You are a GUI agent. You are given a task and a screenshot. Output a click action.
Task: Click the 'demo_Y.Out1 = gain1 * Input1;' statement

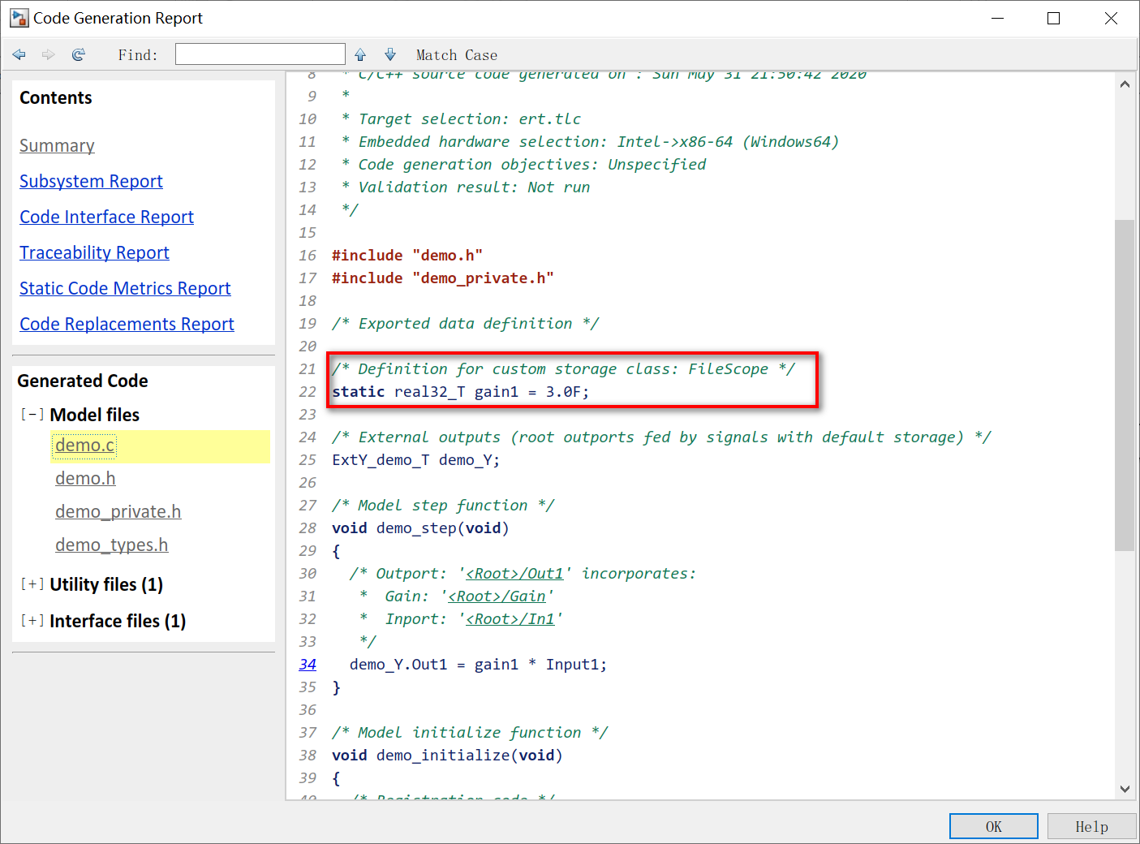point(478,665)
